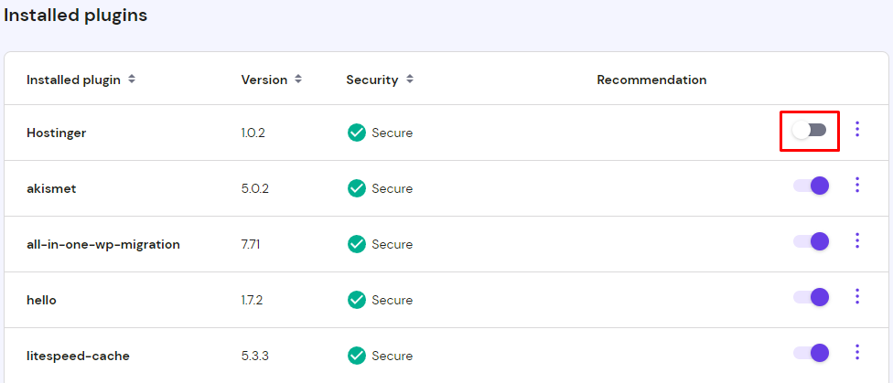The width and height of the screenshot is (893, 383).
Task: Open the three-dot menu for Hostinger plugin
Action: [x=857, y=129]
